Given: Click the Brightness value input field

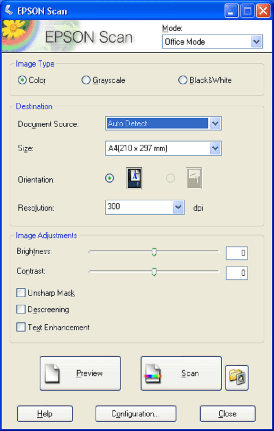Looking at the screenshot, I should (x=237, y=253).
